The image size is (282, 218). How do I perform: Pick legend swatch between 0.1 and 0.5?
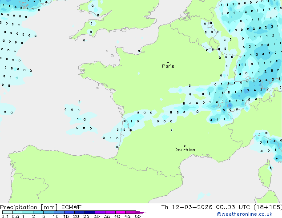[x=8, y=212]
